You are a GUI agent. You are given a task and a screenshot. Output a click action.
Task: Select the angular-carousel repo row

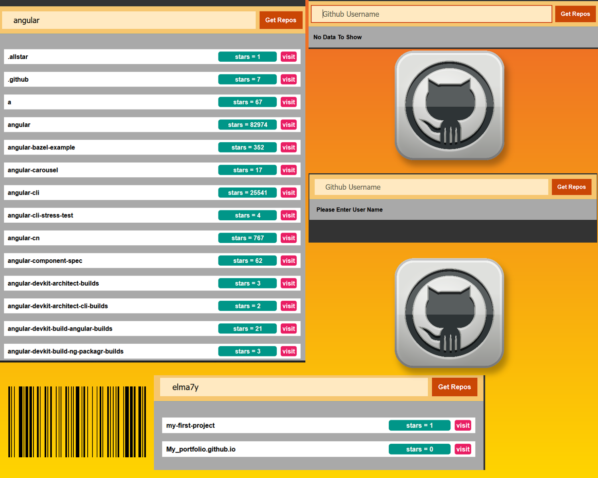pyautogui.click(x=108, y=170)
